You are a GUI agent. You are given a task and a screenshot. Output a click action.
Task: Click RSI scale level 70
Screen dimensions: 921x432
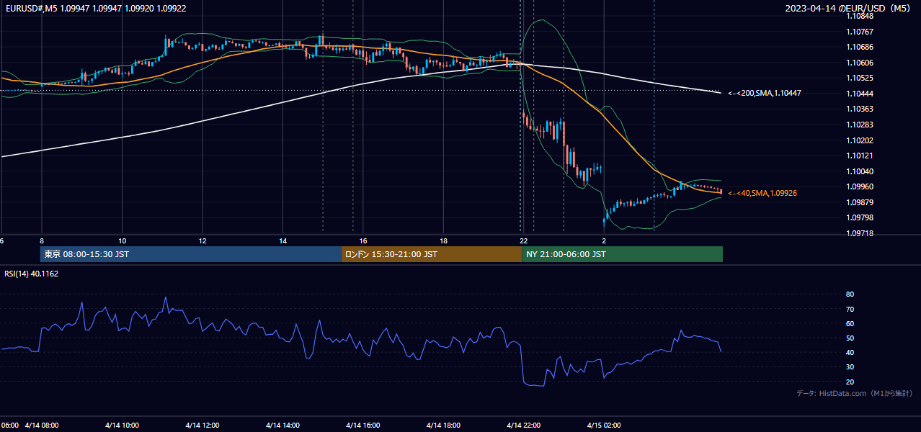tap(850, 309)
